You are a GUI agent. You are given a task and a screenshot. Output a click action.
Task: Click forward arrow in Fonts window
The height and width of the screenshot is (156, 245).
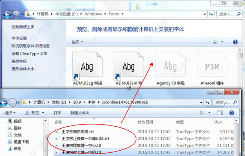tap(16, 14)
